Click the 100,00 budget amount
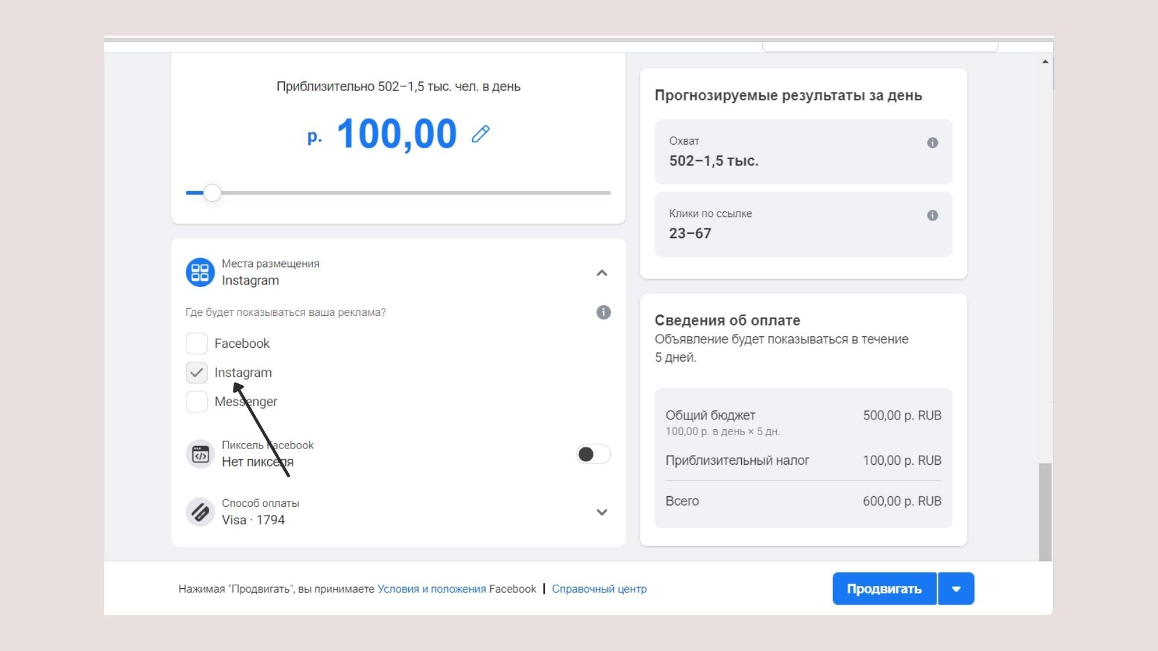This screenshot has height=651, width=1158. click(x=396, y=134)
